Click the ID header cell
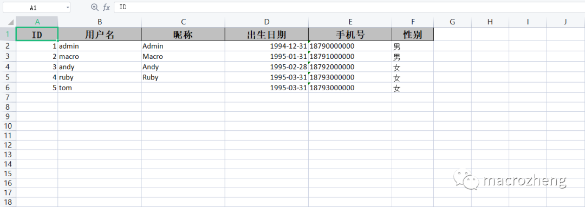This screenshot has width=585, height=207. (x=37, y=34)
